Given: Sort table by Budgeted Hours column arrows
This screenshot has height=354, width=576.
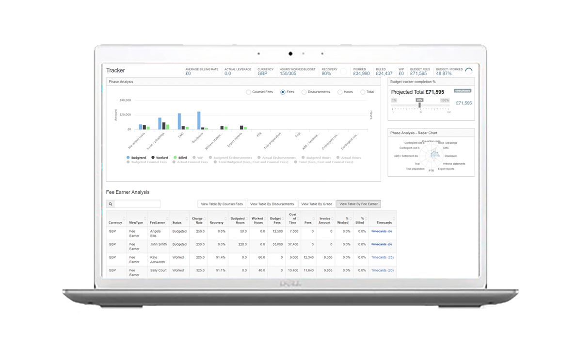Looking at the screenshot, I should click(x=247, y=219).
